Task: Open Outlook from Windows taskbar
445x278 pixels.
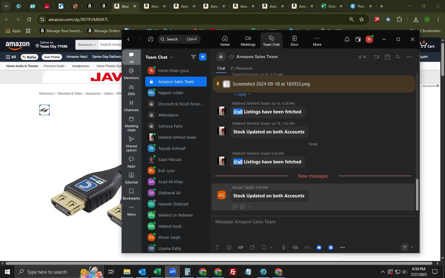Action: tap(142, 272)
